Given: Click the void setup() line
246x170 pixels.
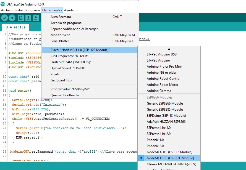Looking at the screenshot, I should coord(20,91).
